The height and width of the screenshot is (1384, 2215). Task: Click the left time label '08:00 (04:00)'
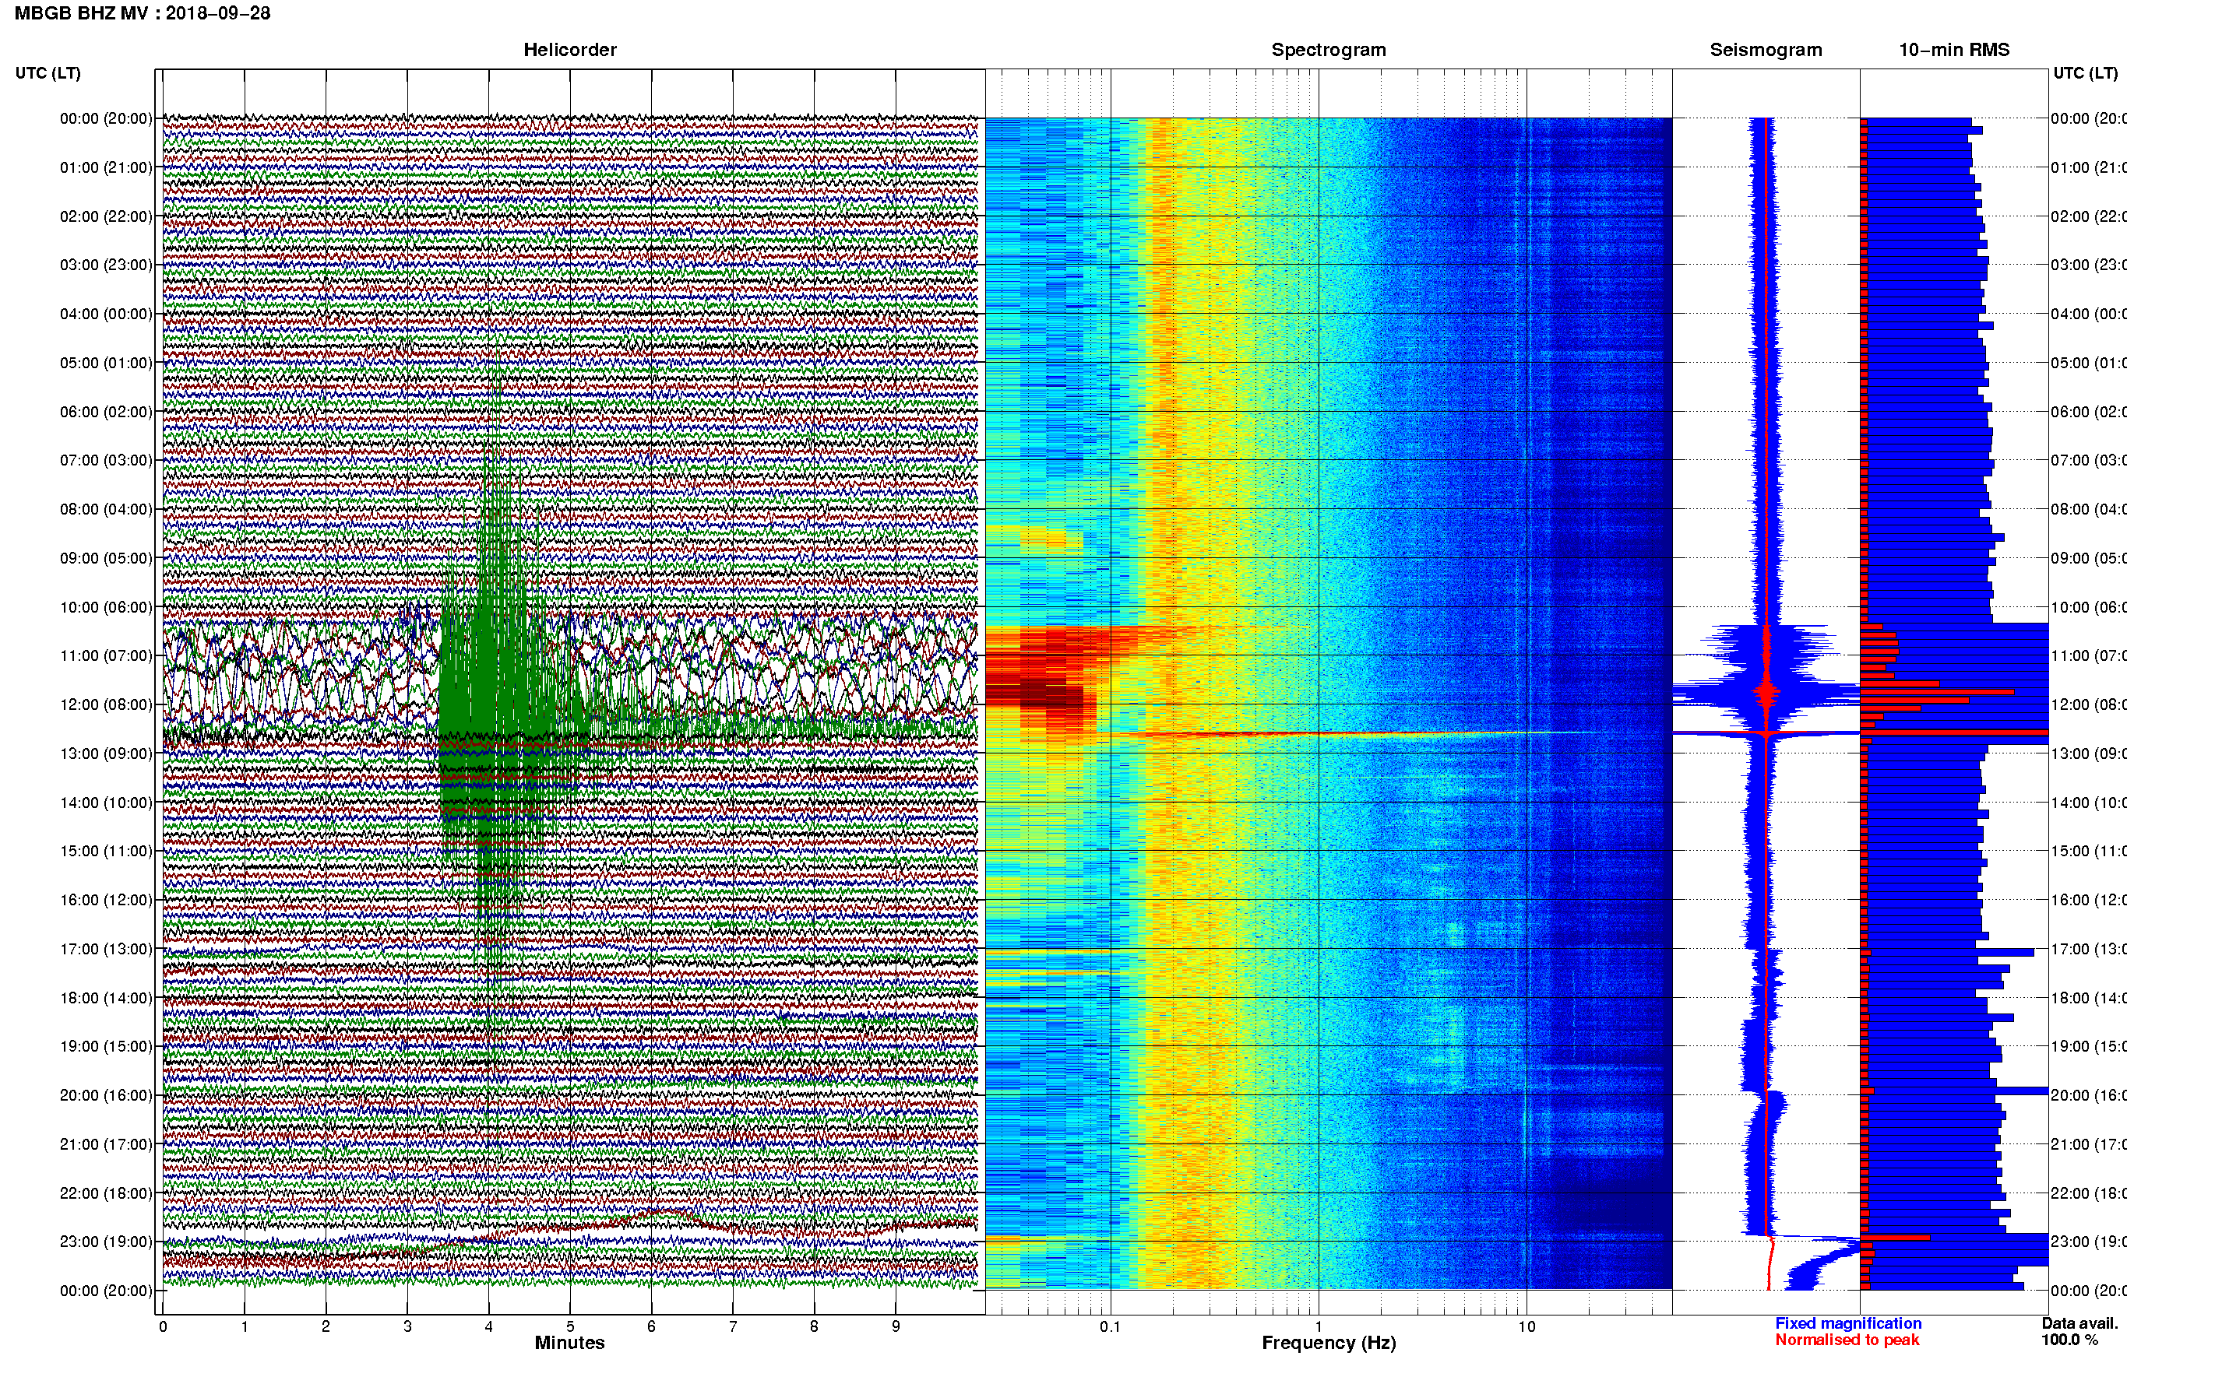106,509
